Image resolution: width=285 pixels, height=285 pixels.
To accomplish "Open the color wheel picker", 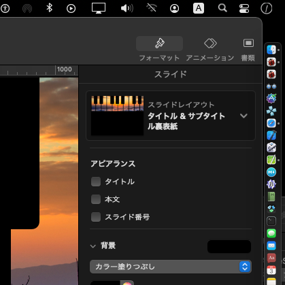I will tap(127, 283).
